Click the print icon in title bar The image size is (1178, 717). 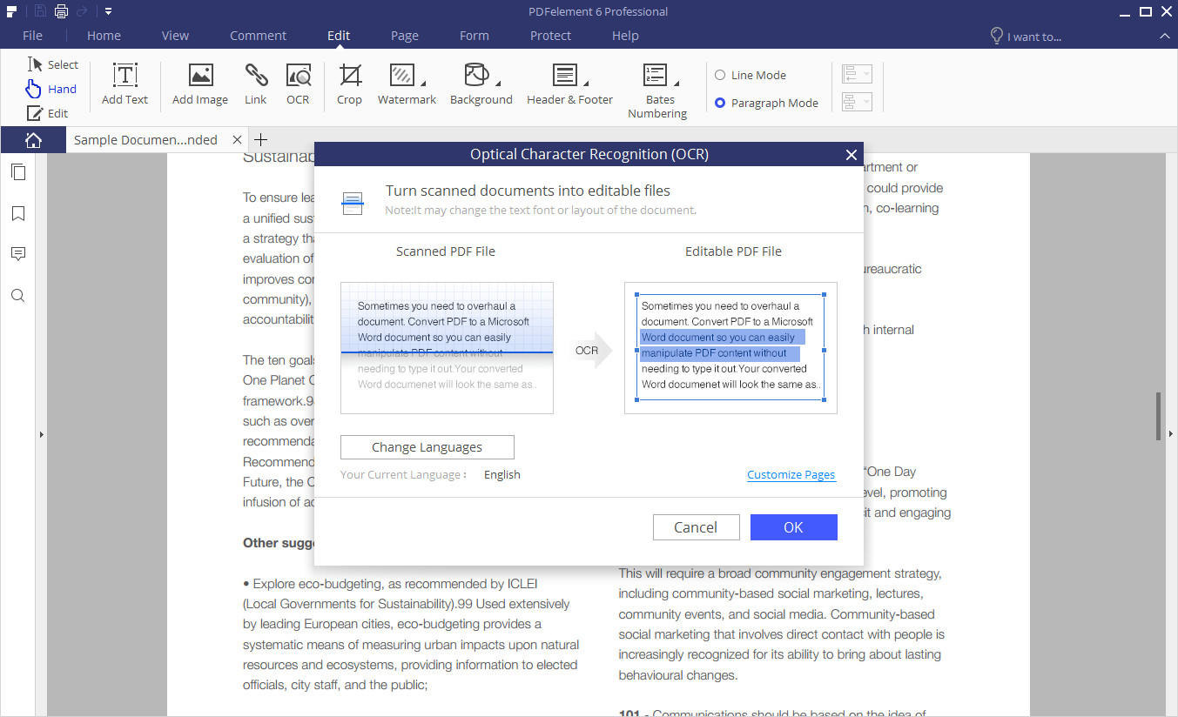61,11
